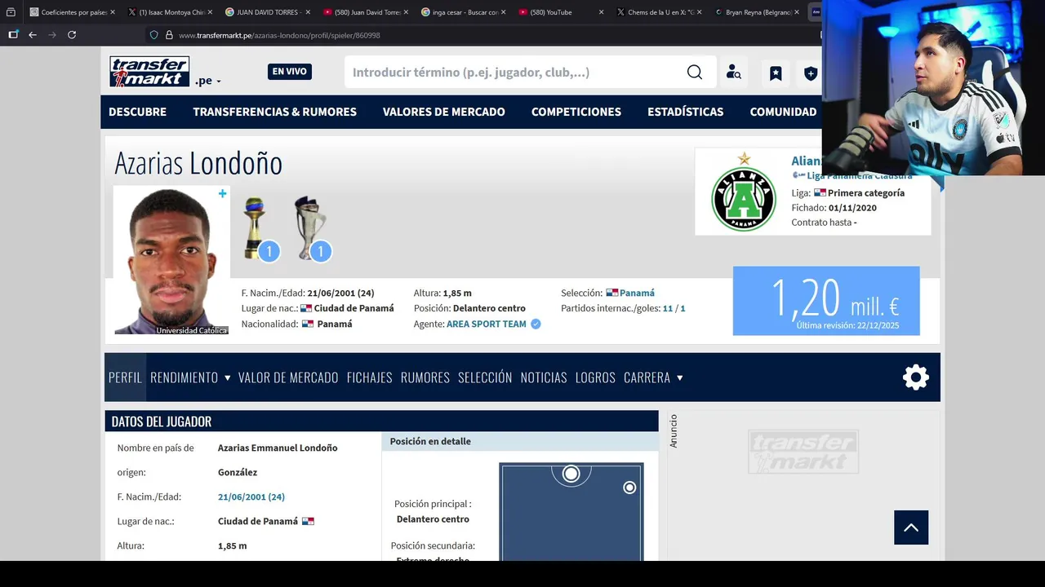Click the plus icon on player photo

point(222,193)
